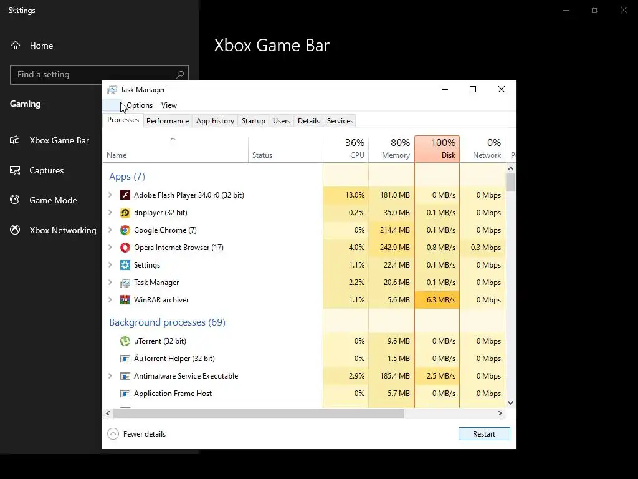Click the Adobe Flash Player process icon
Image resolution: width=638 pixels, height=479 pixels.
point(125,195)
